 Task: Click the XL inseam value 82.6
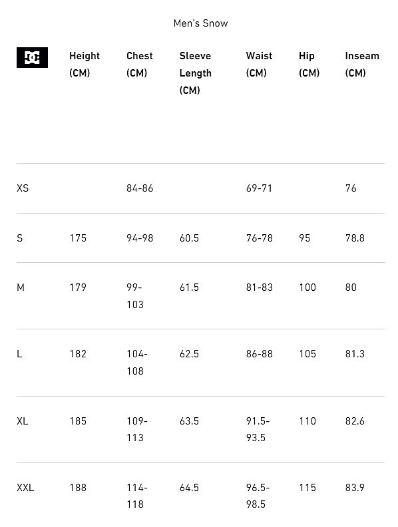point(355,421)
